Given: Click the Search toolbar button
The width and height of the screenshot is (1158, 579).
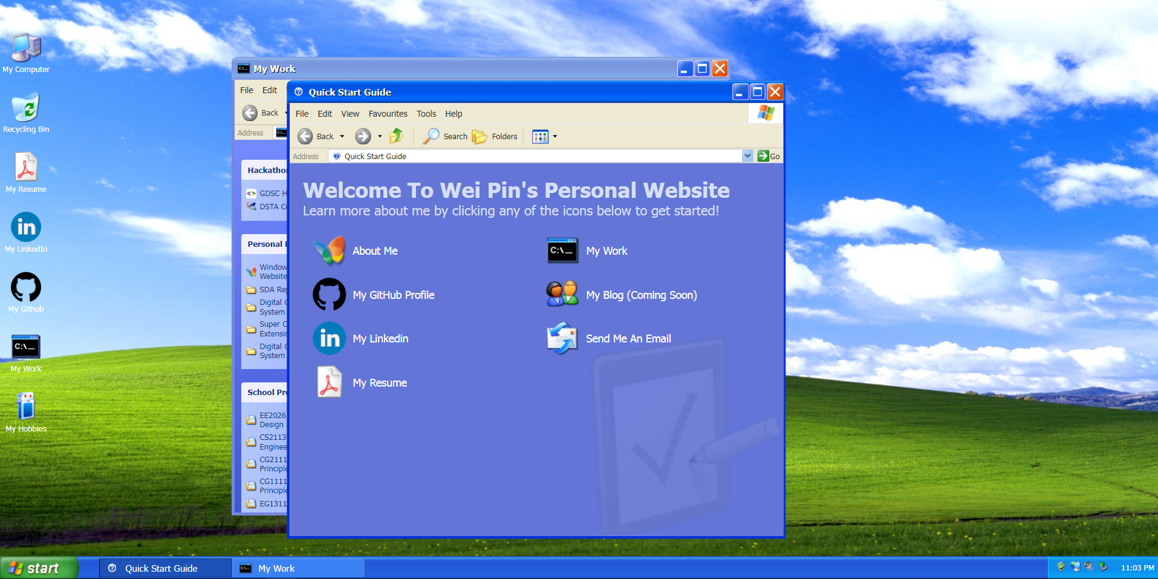Looking at the screenshot, I should (x=446, y=137).
